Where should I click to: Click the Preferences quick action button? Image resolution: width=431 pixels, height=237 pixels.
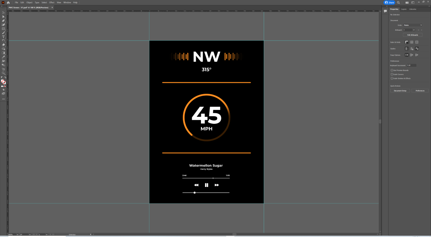tap(420, 91)
